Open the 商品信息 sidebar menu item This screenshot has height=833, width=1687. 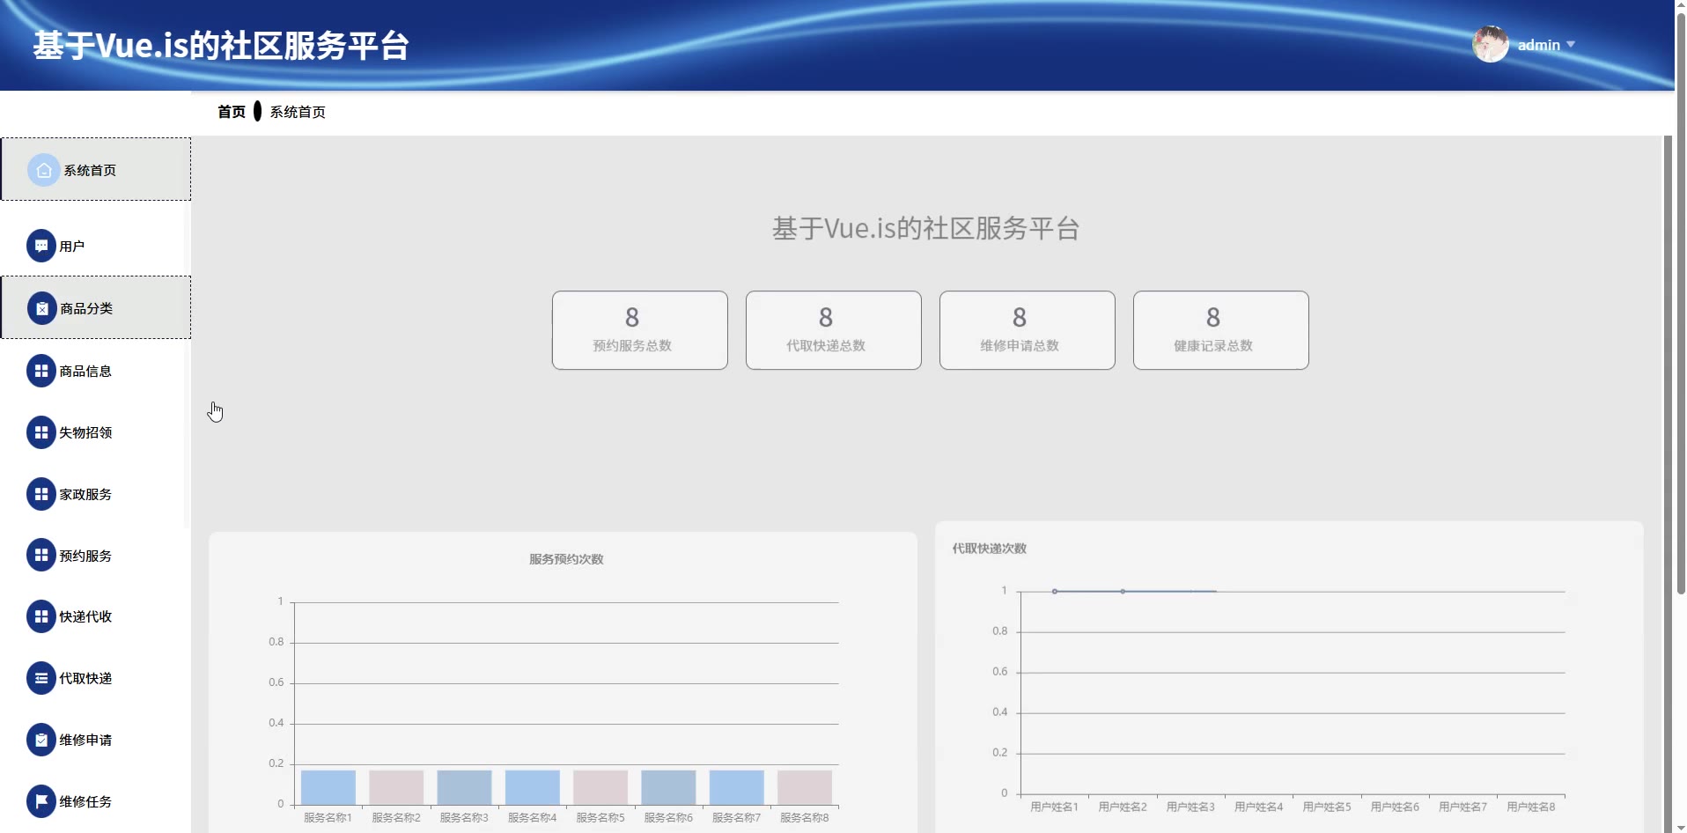click(96, 371)
